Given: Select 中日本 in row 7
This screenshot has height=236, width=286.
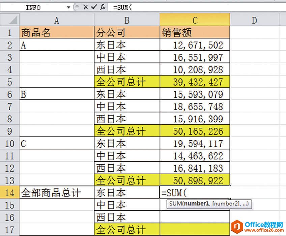Looking at the screenshot, I should click(x=127, y=106).
